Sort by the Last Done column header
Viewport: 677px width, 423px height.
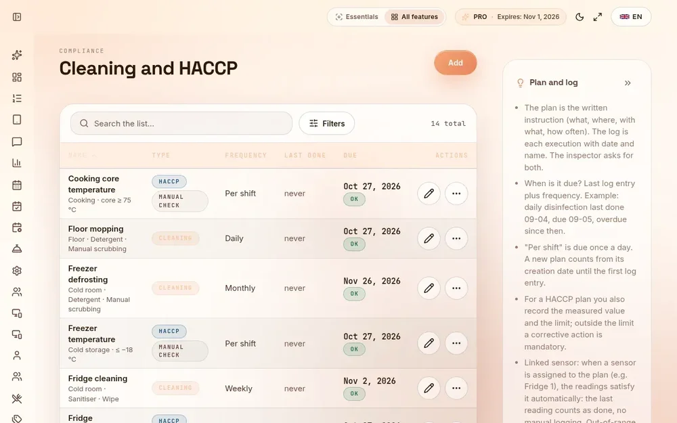click(x=305, y=156)
